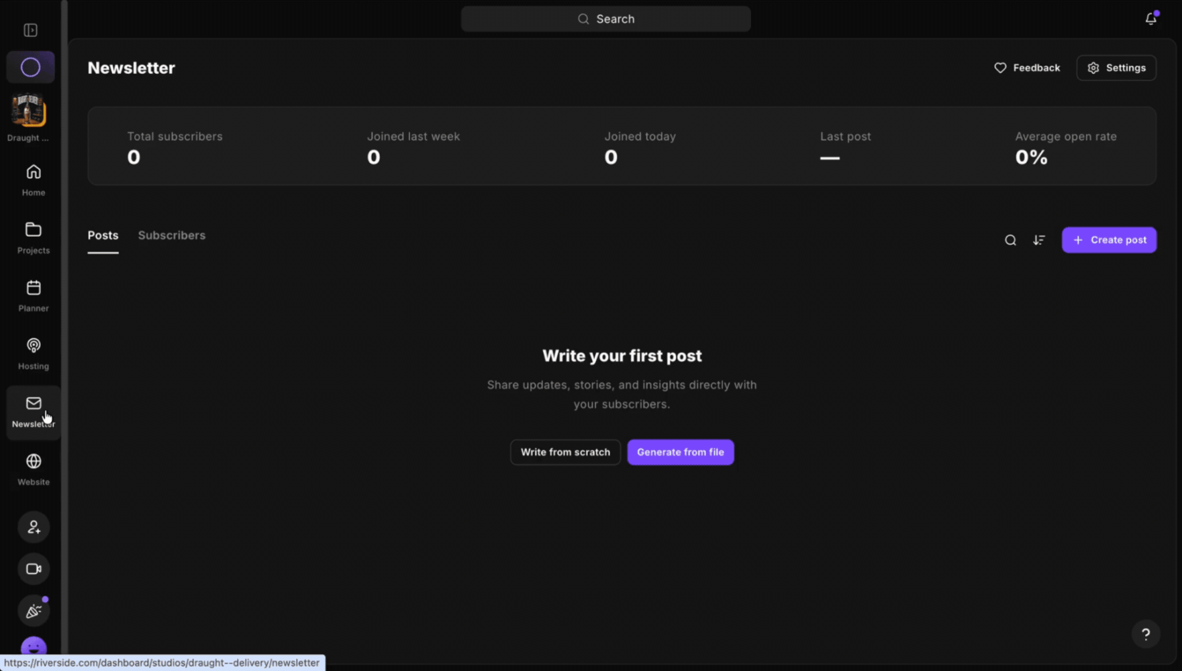Image resolution: width=1182 pixels, height=671 pixels.
Task: Open newsletter Settings
Action: click(1116, 68)
